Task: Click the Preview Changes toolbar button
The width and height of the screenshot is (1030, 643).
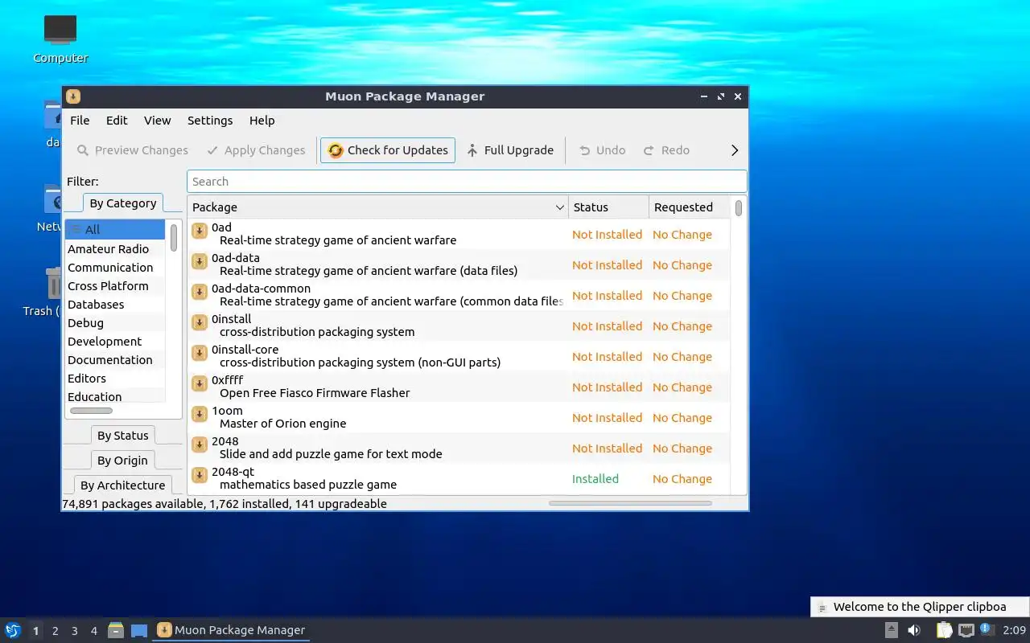Action: tap(132, 150)
